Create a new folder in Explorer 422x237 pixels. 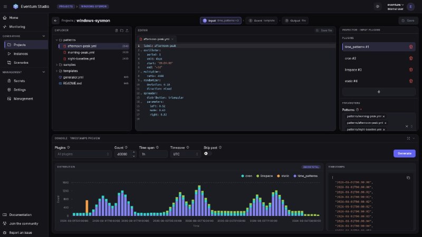122,31
